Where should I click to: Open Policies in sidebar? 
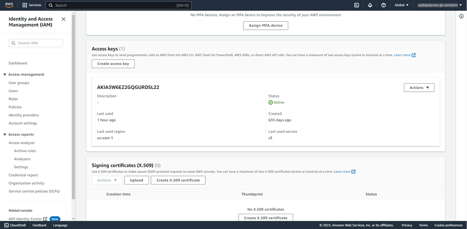(15, 107)
